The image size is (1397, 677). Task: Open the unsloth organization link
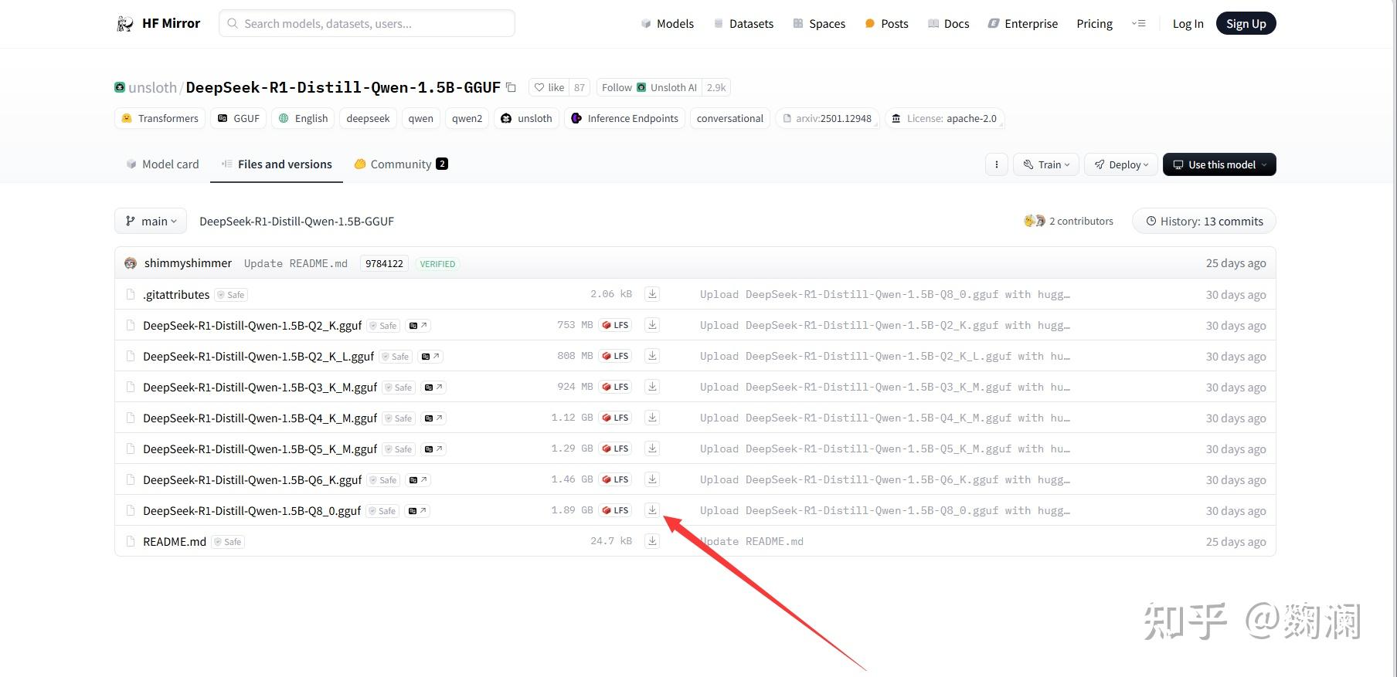pyautogui.click(x=152, y=87)
